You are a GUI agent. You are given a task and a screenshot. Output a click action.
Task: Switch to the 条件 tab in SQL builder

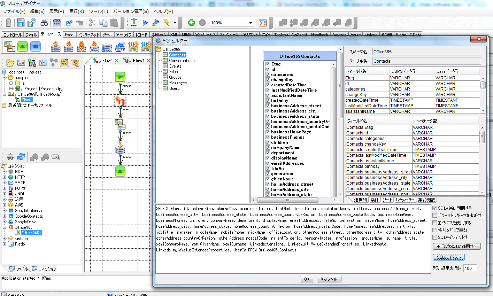(375, 200)
